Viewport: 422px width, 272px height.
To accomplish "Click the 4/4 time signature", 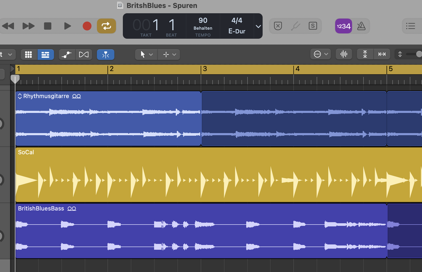I will coord(237,20).
